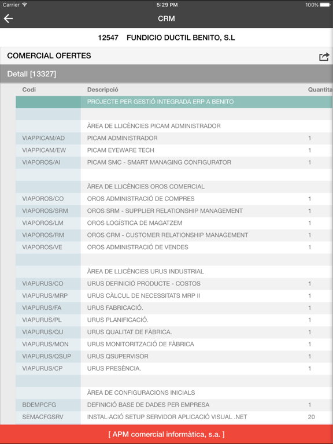Select INSTAL·ACIÓ SETUP SERVIDOR APLICACIÓ VISUAL .NET
The width and height of the screenshot is (333, 444).
[x=167, y=417]
